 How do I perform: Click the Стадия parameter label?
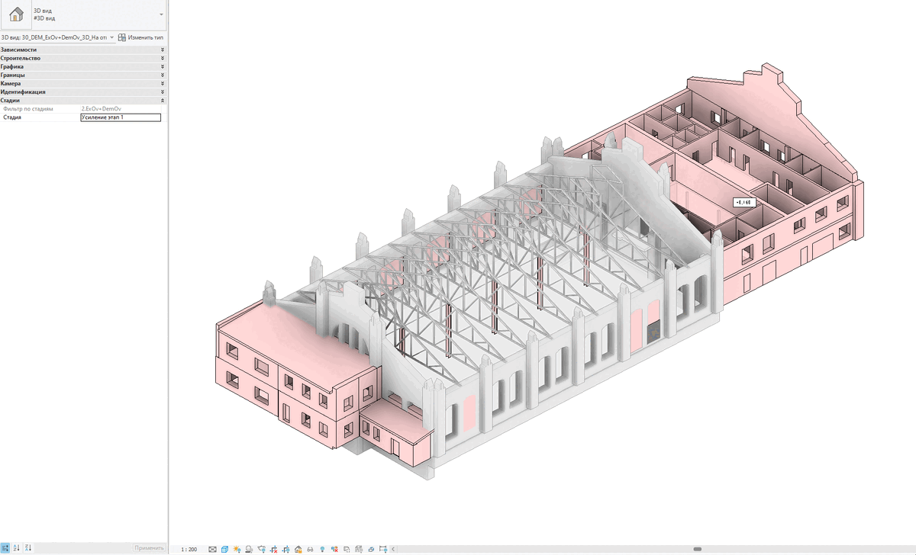click(12, 117)
